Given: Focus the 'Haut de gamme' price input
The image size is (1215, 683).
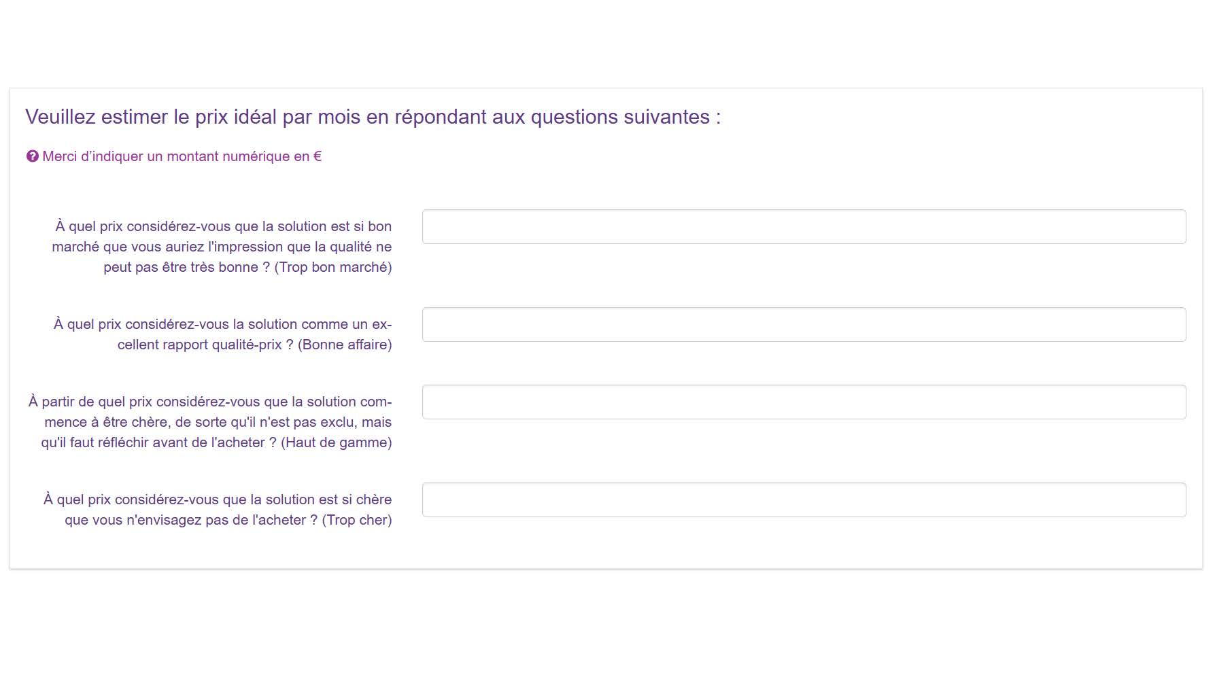Looking at the screenshot, I should click(804, 402).
